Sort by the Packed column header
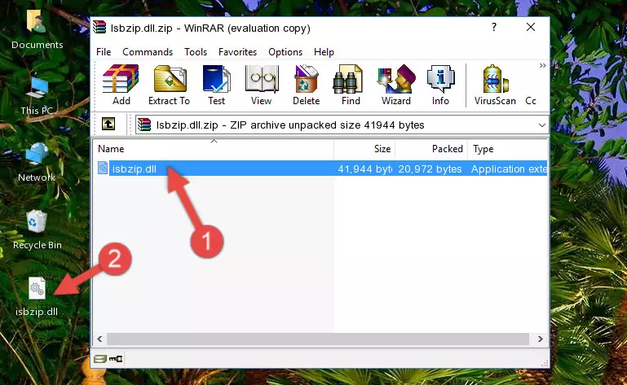Screen dimensions: 627x385 click(x=431, y=149)
